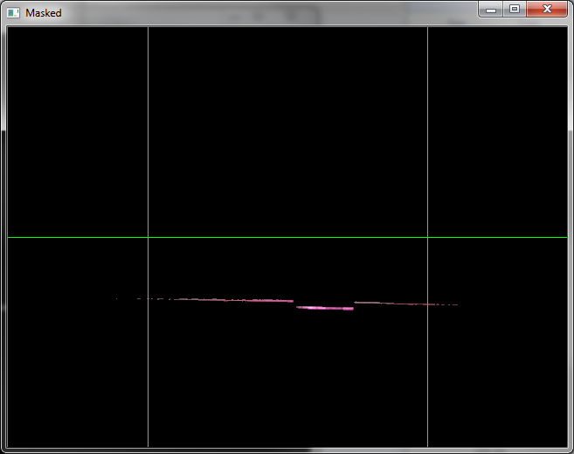This screenshot has height=454, width=574.
Task: Maximize the Masked window
Action: point(515,9)
